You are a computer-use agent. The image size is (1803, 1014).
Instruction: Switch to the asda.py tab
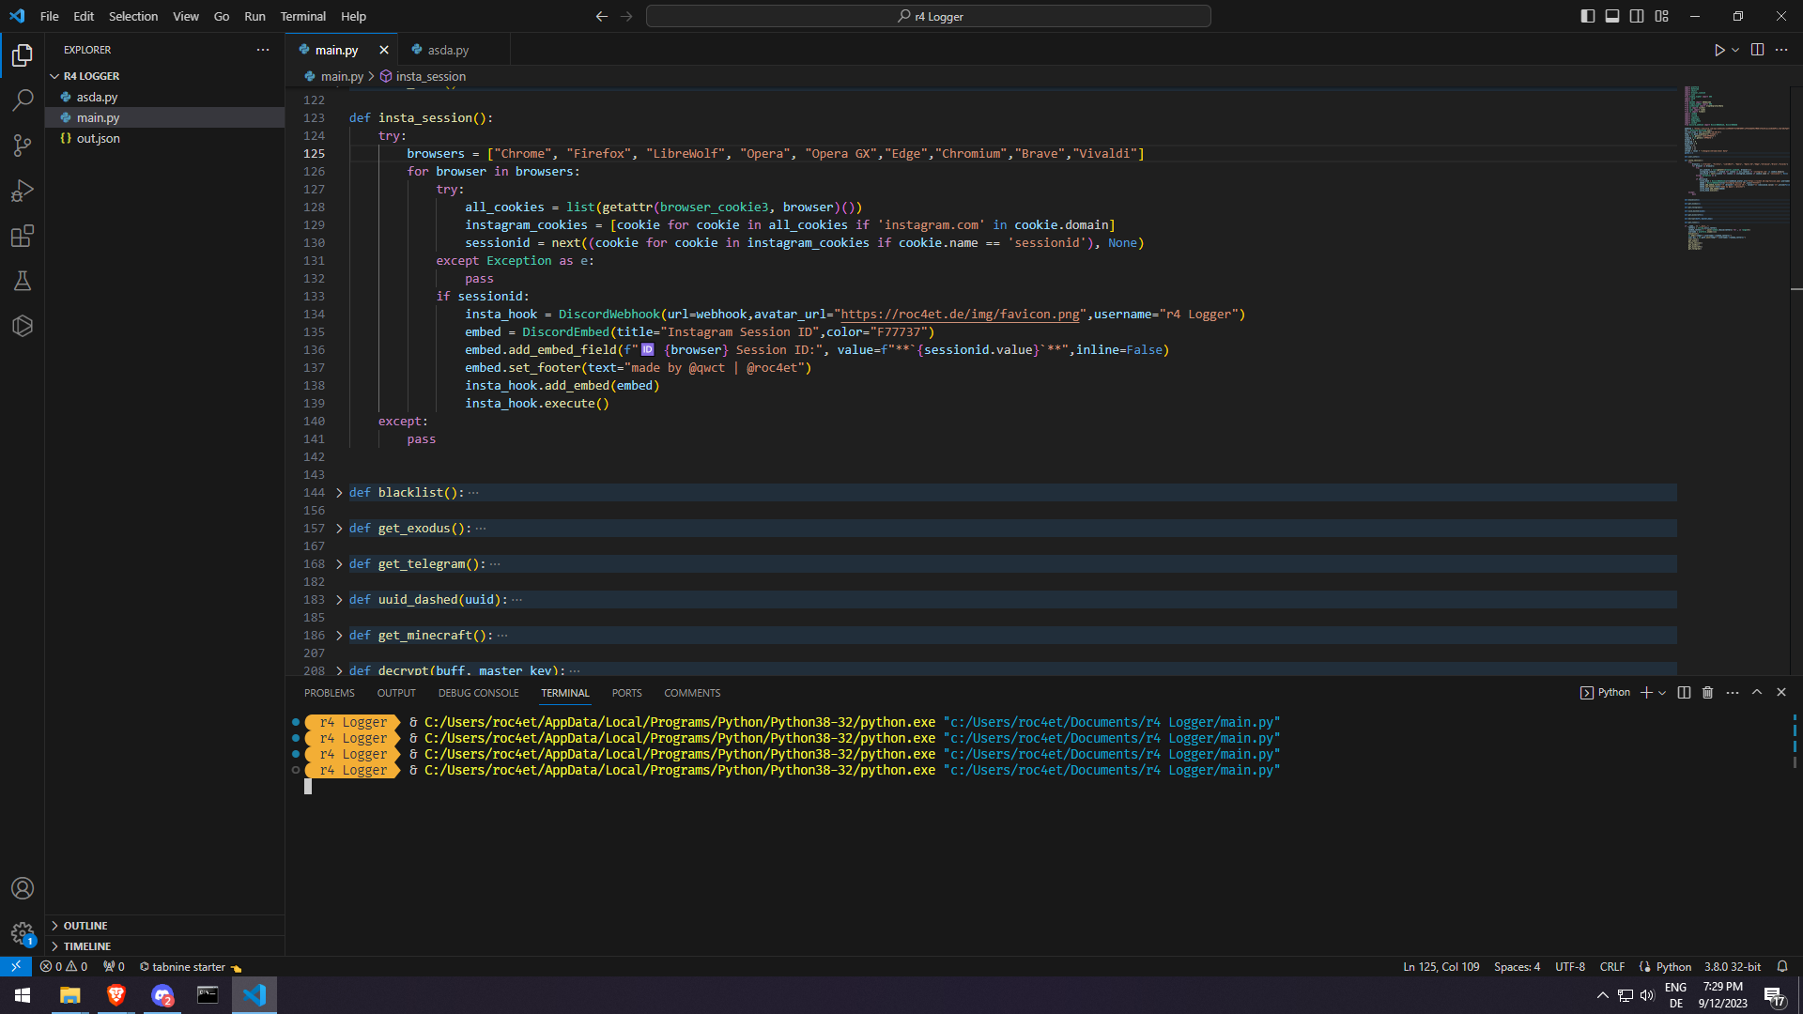tap(447, 50)
